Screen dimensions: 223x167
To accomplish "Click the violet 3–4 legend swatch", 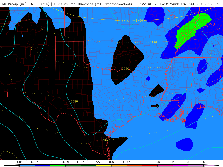I will coord(196,166).
